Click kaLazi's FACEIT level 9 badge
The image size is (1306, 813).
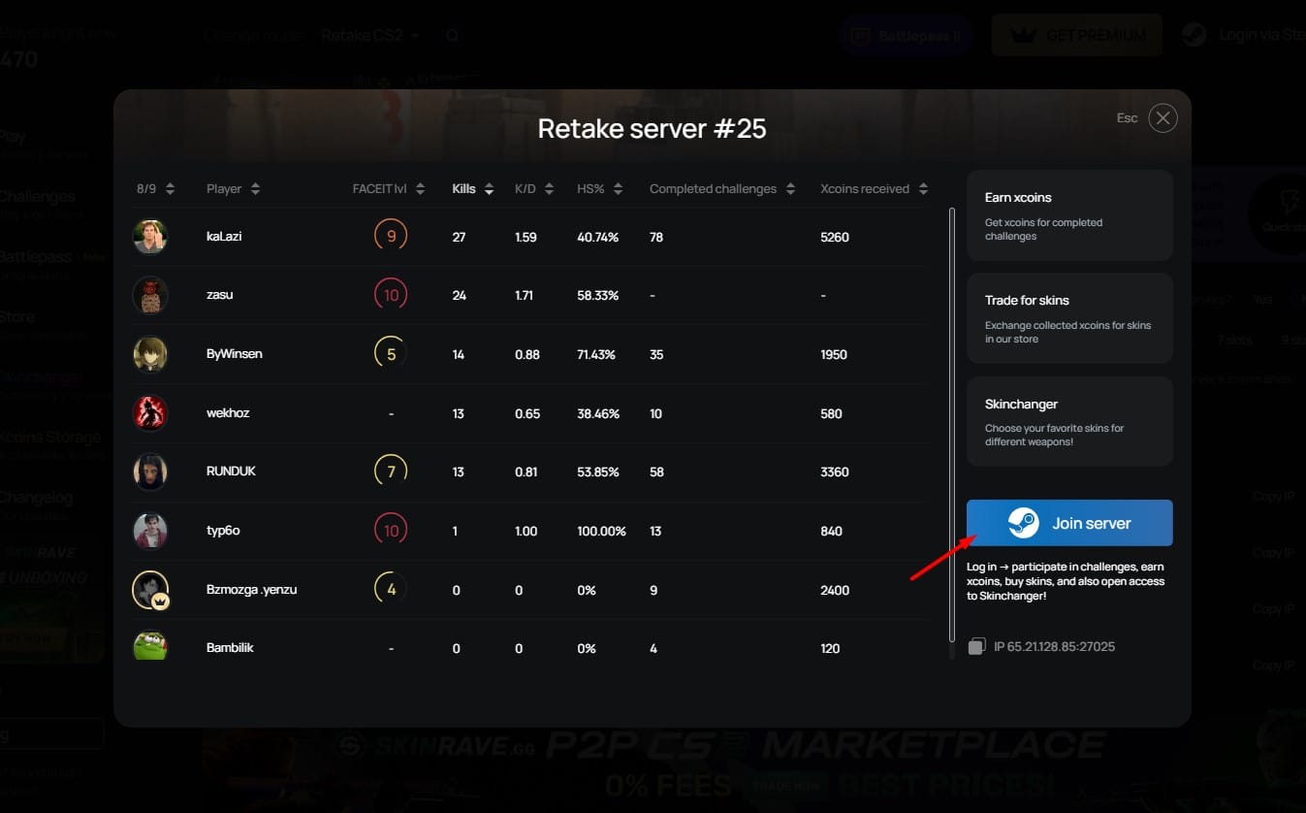tap(391, 237)
